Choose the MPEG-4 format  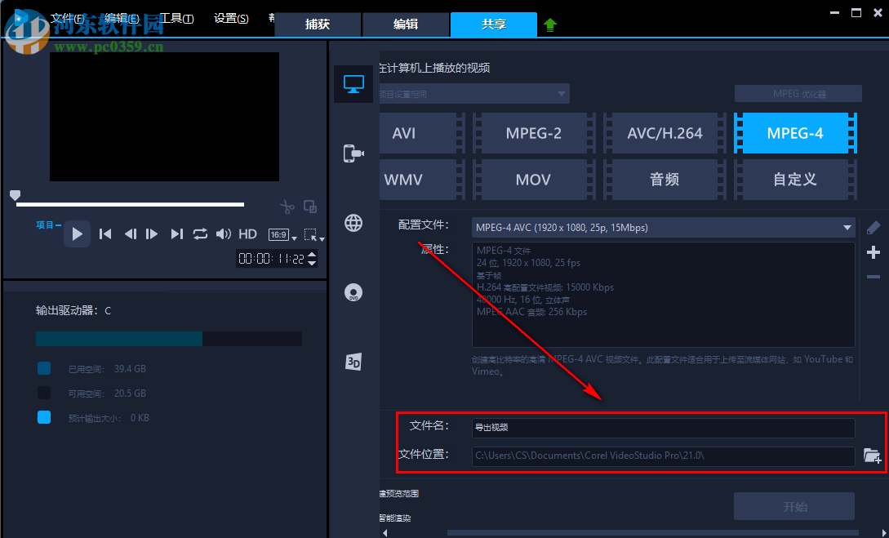tap(795, 133)
